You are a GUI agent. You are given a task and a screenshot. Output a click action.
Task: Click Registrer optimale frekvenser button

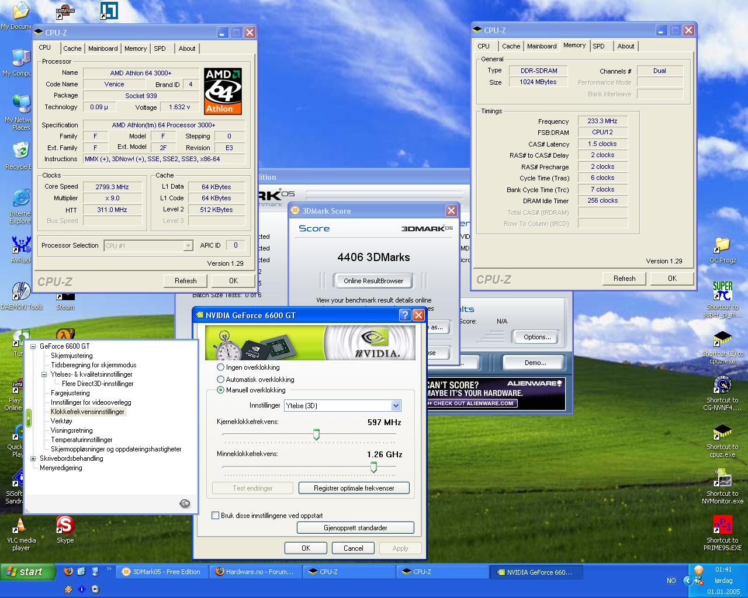[x=354, y=488]
